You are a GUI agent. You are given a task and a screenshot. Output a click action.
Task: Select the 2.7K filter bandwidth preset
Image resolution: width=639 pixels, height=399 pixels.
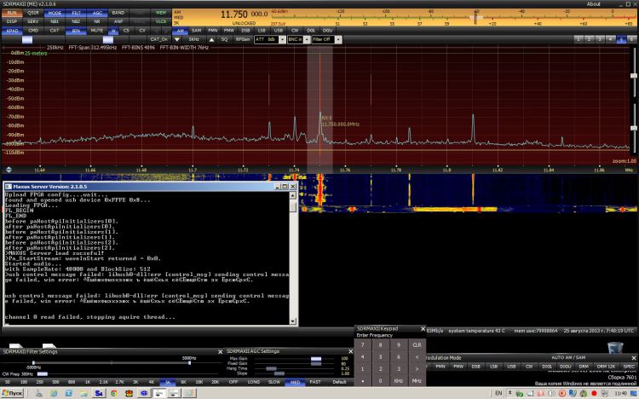click(x=119, y=382)
